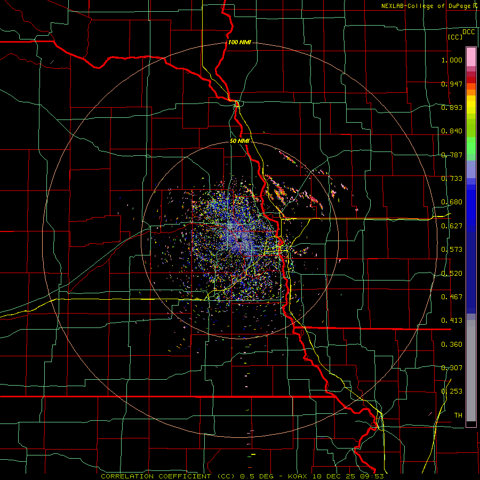Click the bright green color bar segment
This screenshot has height=480, width=480.
[x=471, y=146]
